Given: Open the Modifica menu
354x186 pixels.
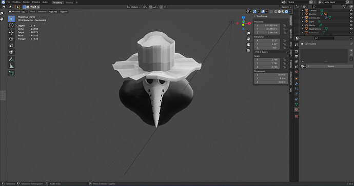Looking at the screenshot, I should 16,2.
